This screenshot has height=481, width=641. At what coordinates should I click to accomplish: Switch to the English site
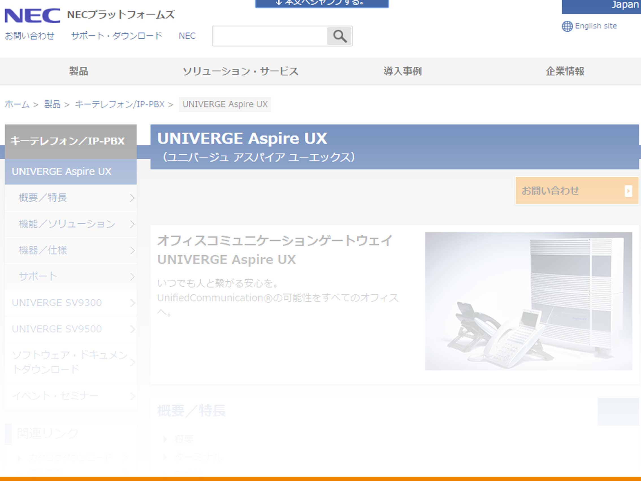[596, 26]
